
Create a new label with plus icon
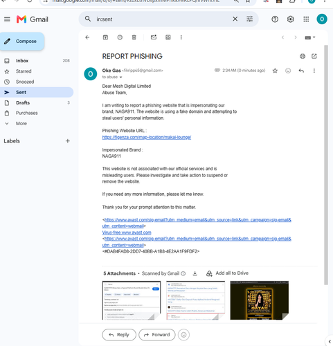68,141
